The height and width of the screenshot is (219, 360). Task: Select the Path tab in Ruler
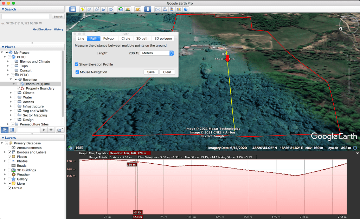click(94, 39)
